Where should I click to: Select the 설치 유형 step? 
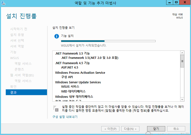tap(17, 35)
